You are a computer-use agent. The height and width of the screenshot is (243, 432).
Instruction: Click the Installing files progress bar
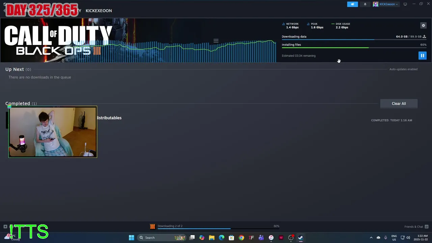click(x=354, y=48)
